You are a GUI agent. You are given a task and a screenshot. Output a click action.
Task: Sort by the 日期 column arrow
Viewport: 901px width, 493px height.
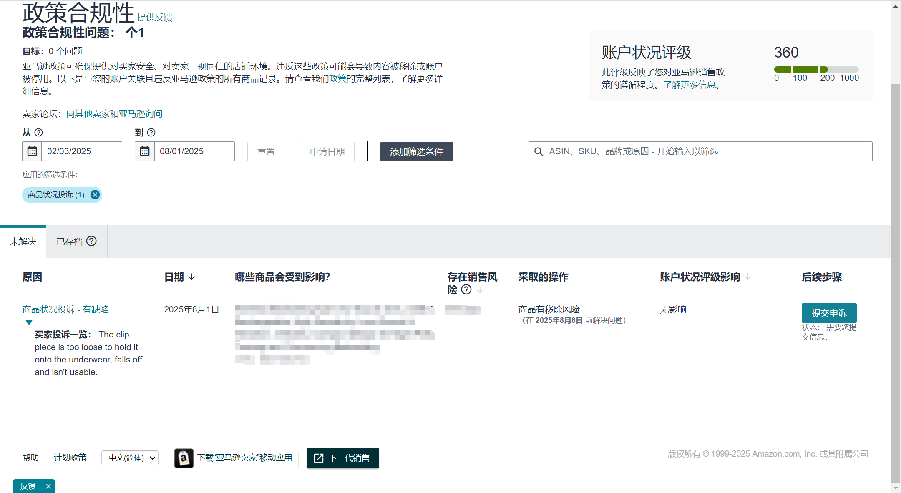pyautogui.click(x=192, y=277)
